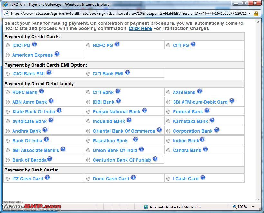Choose Bank of Baroda radio button
Image resolution: width=264 pixels, height=213 pixels.
point(8,160)
